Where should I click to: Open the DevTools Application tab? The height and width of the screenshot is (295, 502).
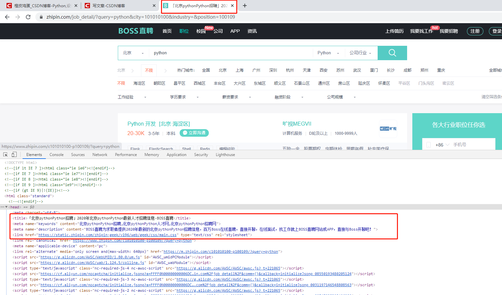(176, 155)
